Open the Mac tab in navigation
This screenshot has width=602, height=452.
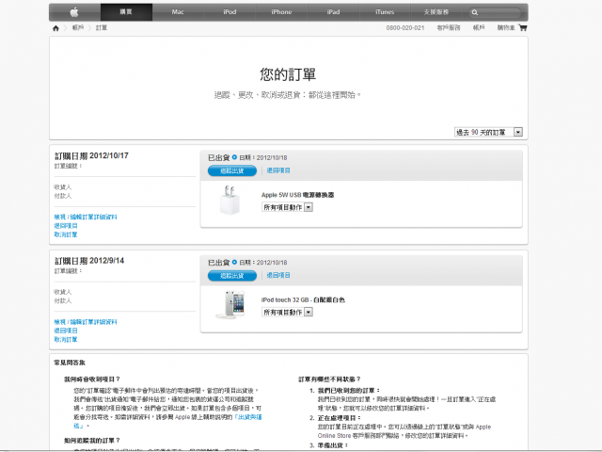(178, 12)
